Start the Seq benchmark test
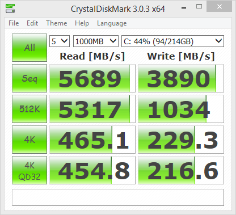 [x=29, y=78]
